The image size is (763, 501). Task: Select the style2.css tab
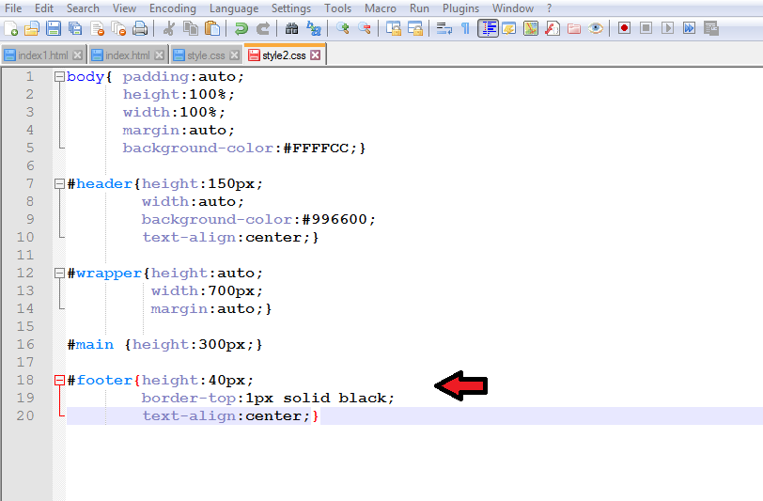click(284, 55)
